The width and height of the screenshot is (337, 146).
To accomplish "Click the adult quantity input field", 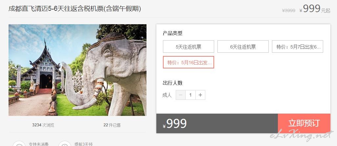I will (191, 95).
